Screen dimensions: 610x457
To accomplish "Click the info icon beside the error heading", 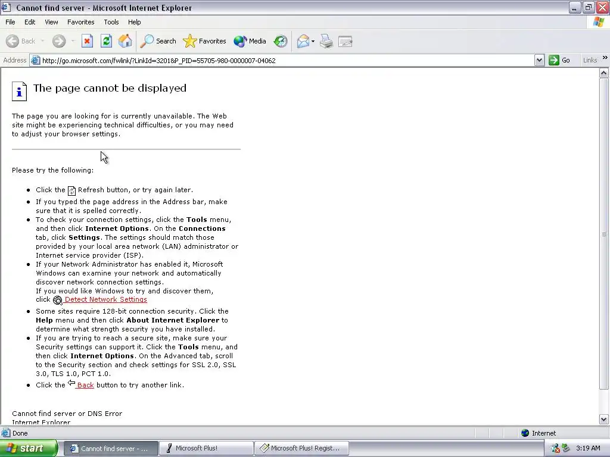I will [19, 91].
